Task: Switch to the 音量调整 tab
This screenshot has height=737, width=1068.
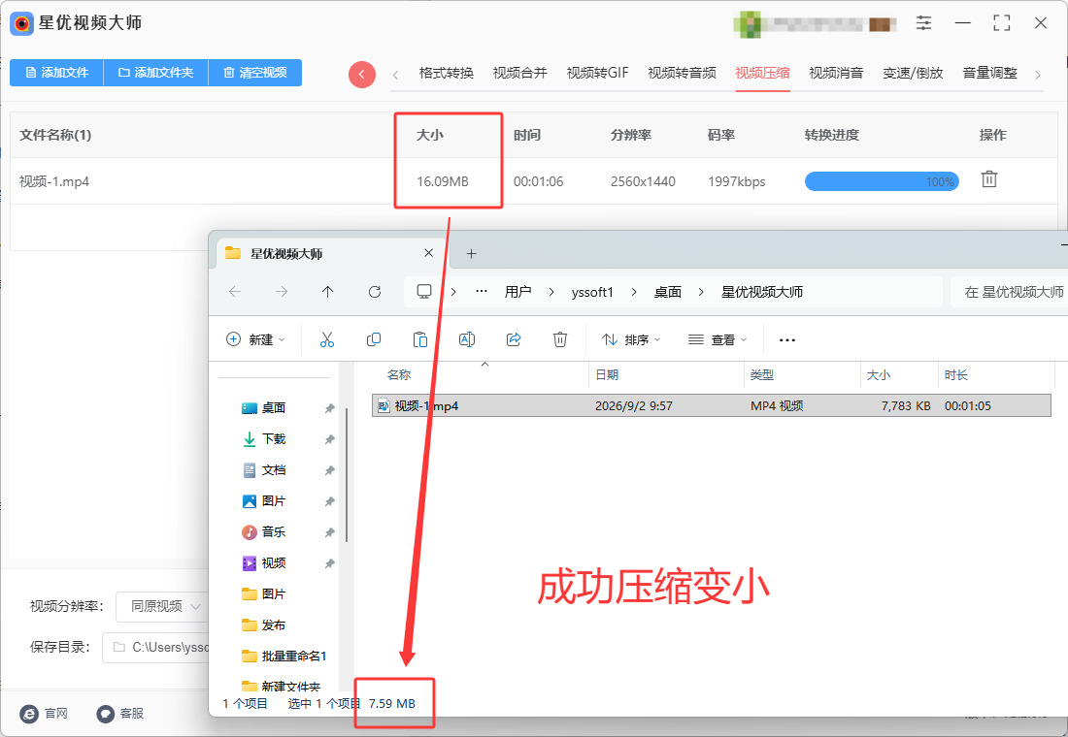Action: tap(989, 73)
